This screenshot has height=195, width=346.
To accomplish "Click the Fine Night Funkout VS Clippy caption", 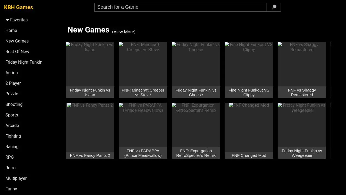I will (249, 92).
